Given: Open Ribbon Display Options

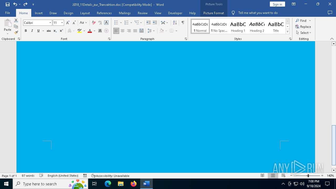Looking at the screenshot, I should 294,4.
